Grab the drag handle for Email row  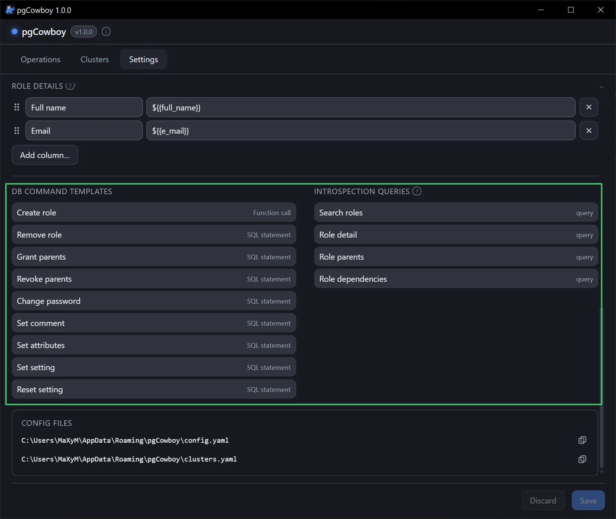(x=17, y=130)
